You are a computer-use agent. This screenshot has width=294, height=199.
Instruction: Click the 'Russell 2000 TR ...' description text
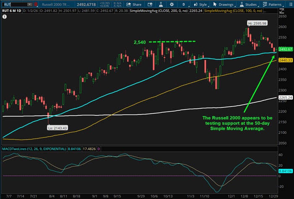(56, 5)
